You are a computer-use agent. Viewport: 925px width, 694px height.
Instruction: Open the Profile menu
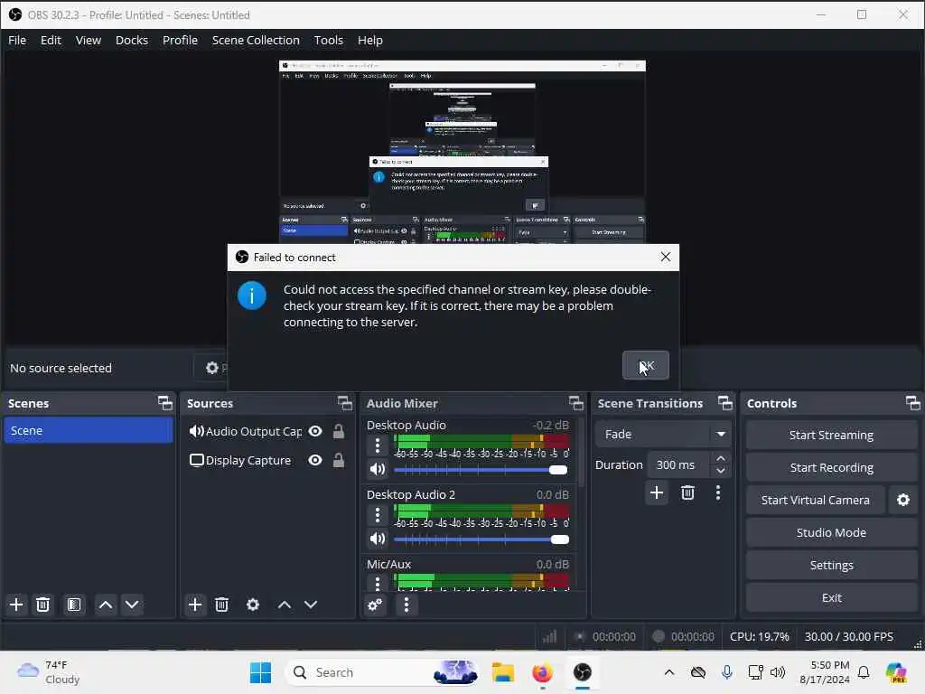pos(180,40)
